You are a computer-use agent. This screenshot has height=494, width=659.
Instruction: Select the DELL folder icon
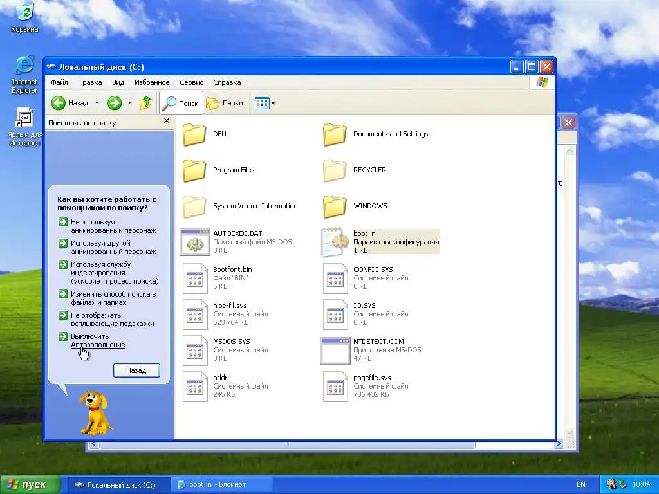tap(194, 134)
